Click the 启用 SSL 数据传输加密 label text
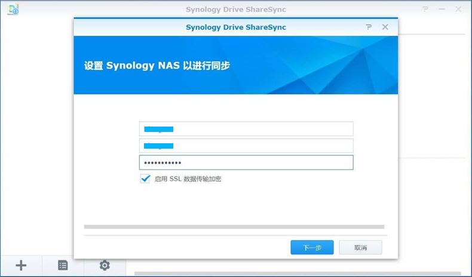 click(x=188, y=179)
